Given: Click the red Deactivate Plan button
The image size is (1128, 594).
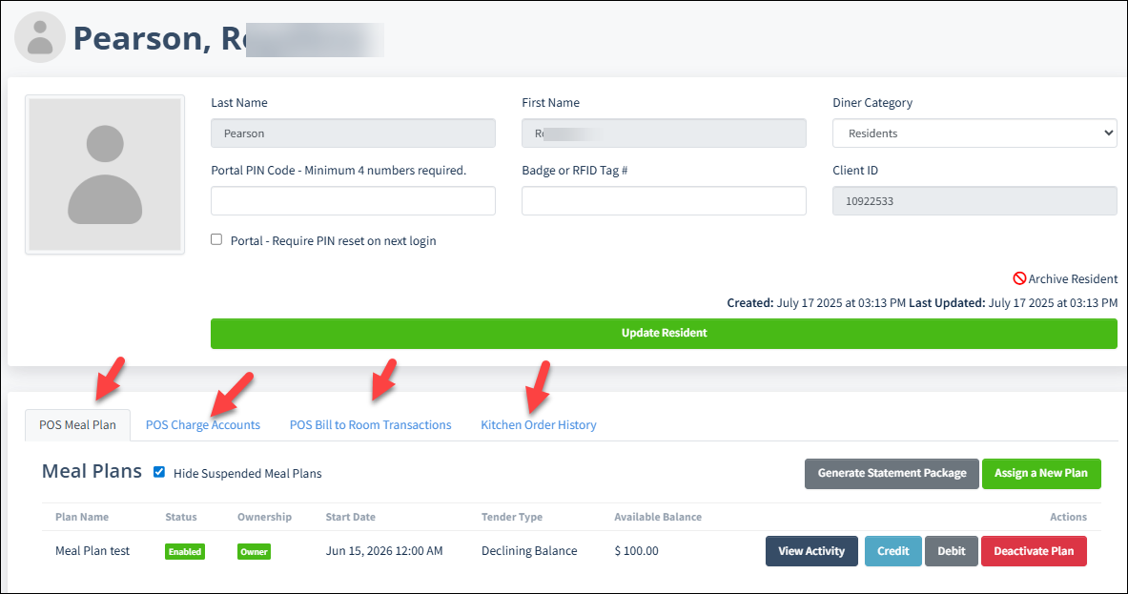Looking at the screenshot, I should click(1034, 551).
